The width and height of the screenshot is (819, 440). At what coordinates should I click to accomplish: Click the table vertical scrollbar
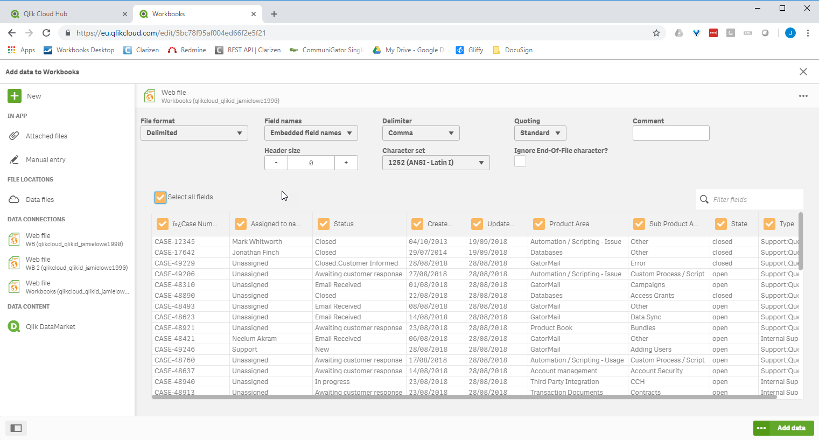click(x=801, y=241)
